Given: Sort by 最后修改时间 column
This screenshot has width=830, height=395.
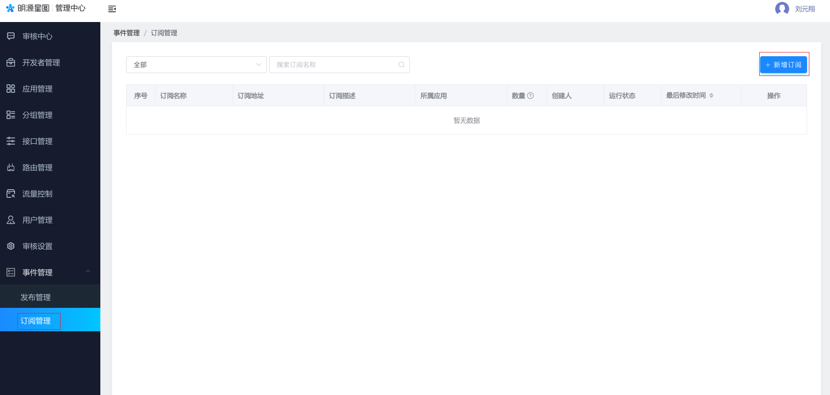Looking at the screenshot, I should point(711,96).
